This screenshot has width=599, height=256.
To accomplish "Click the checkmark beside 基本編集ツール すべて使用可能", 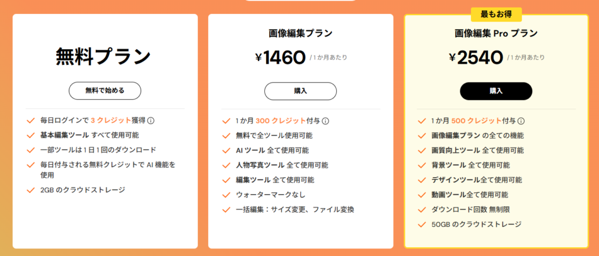I will (30, 135).
